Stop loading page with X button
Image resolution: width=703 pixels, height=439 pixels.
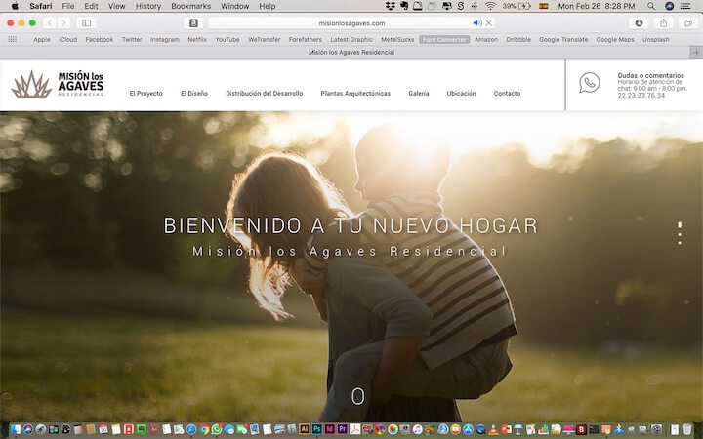point(488,22)
